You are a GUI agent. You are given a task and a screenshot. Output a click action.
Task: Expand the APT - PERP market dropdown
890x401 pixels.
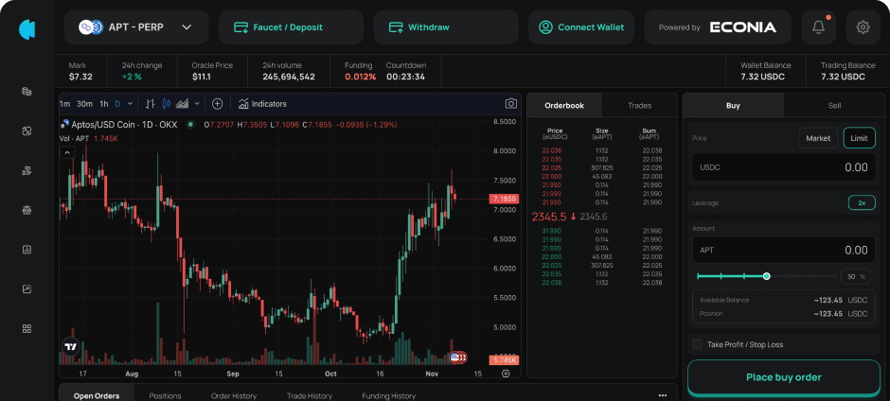click(187, 27)
